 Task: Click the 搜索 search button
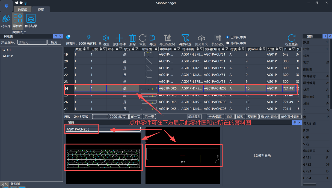[54, 42]
